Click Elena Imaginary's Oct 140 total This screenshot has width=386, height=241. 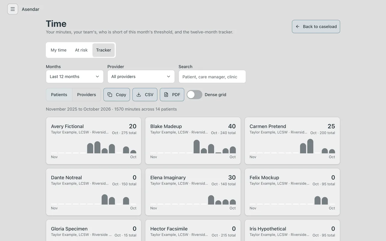pos(224,184)
